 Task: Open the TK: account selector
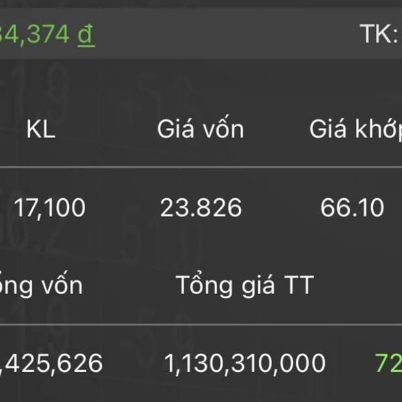(x=381, y=33)
